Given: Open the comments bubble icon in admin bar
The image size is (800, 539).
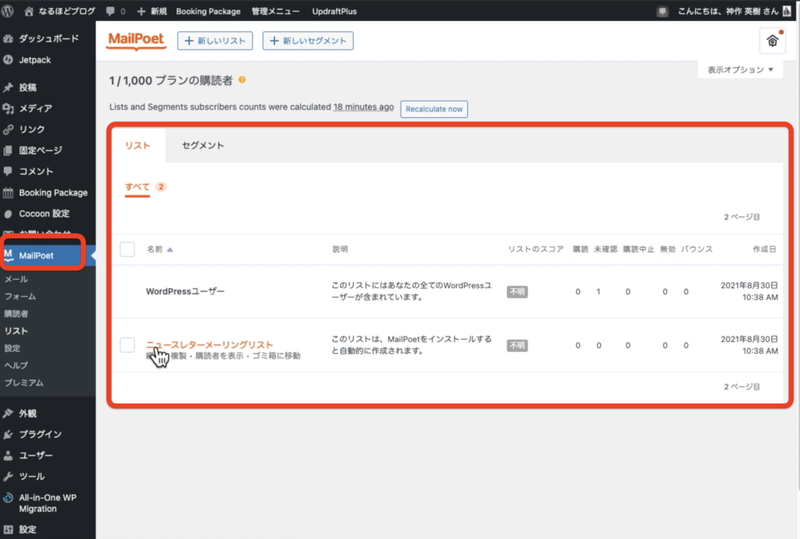Looking at the screenshot, I should (x=109, y=11).
